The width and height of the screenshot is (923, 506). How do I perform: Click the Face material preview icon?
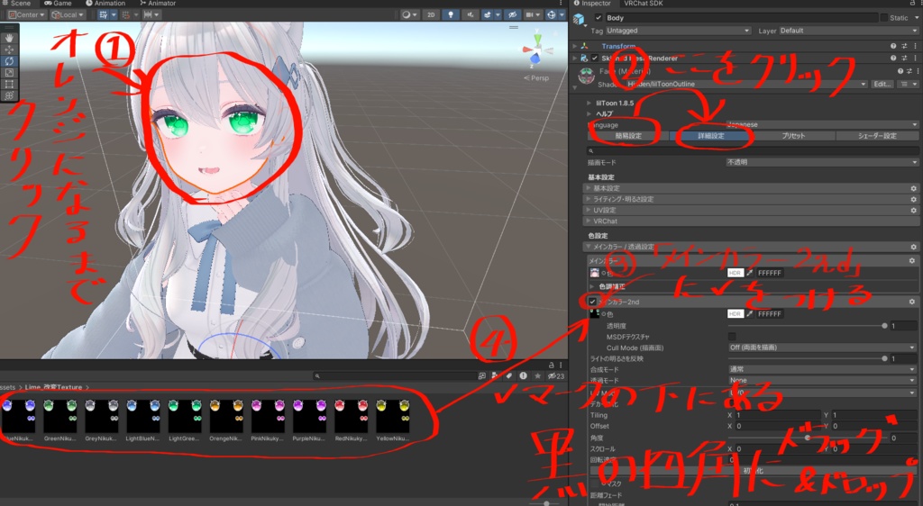586,77
